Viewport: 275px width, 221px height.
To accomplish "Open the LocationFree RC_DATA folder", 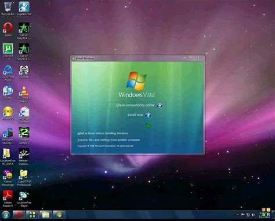I will click(x=8, y=157).
